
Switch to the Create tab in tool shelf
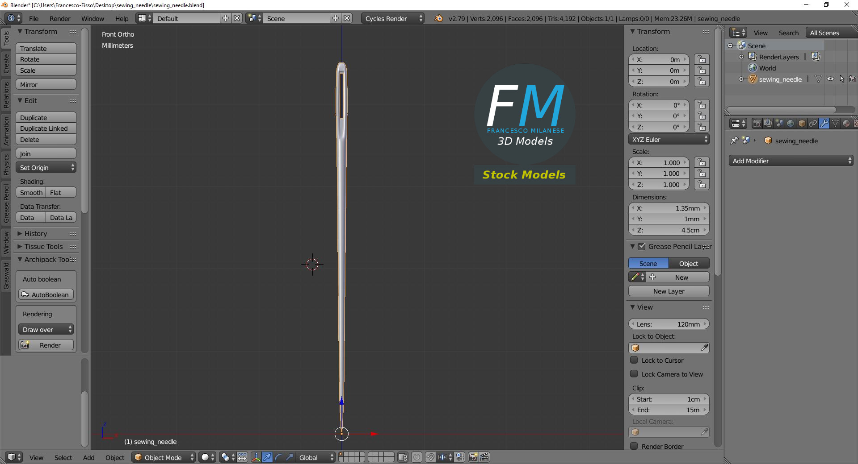click(6, 63)
